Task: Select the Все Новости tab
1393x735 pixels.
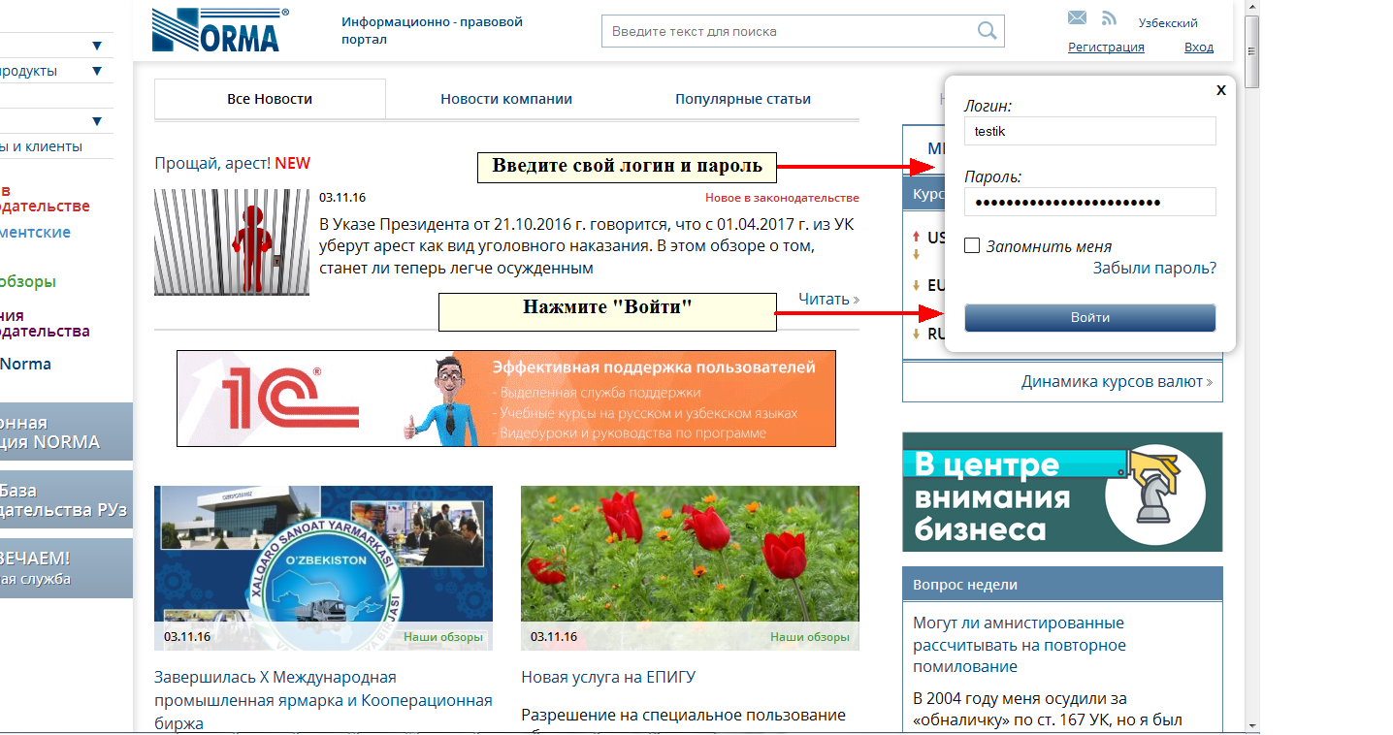Action: click(x=270, y=98)
